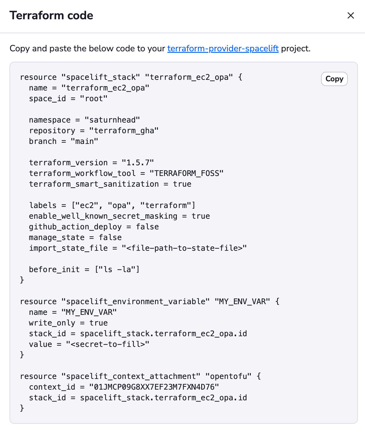Copy the Terraform code snippet
This screenshot has height=438, width=365.
[334, 79]
